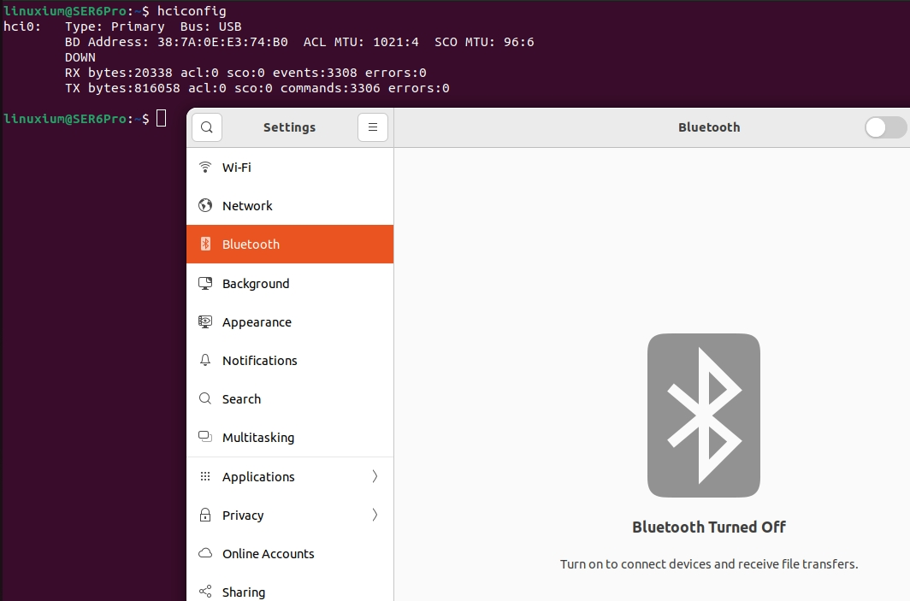Turn on the Bluetooth toggle switch
Viewport: 910px width, 601px height.
(886, 127)
